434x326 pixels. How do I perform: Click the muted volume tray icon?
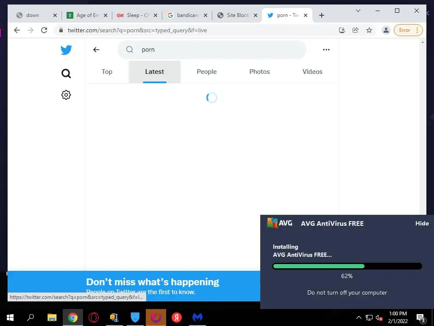(379, 318)
